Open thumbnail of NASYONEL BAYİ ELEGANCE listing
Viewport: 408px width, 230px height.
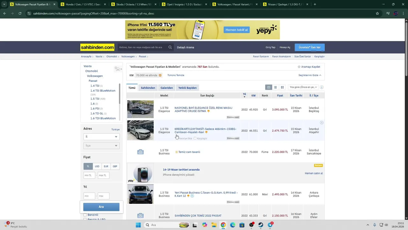point(140,109)
